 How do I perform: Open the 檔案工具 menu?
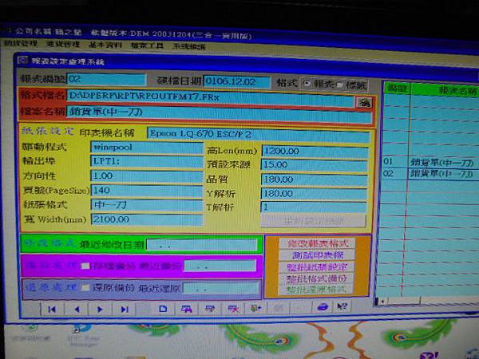click(x=147, y=45)
